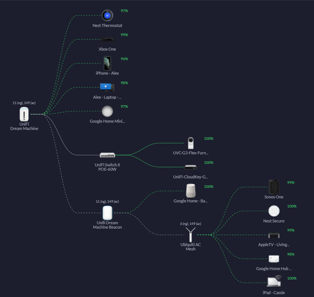This screenshot has height=297, width=314.
Task: Click the 100% signal for iPad - Cassie
Action: point(292,278)
